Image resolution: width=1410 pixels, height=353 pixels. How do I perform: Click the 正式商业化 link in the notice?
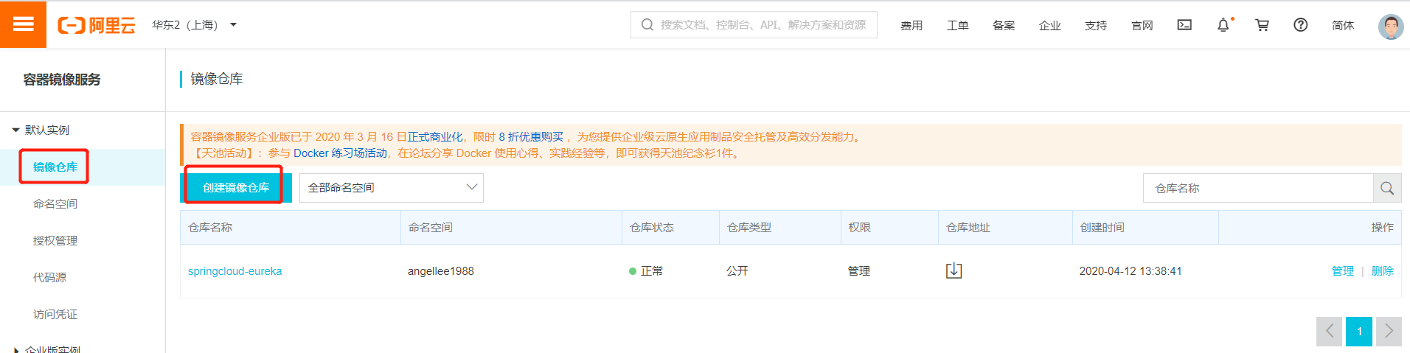435,137
